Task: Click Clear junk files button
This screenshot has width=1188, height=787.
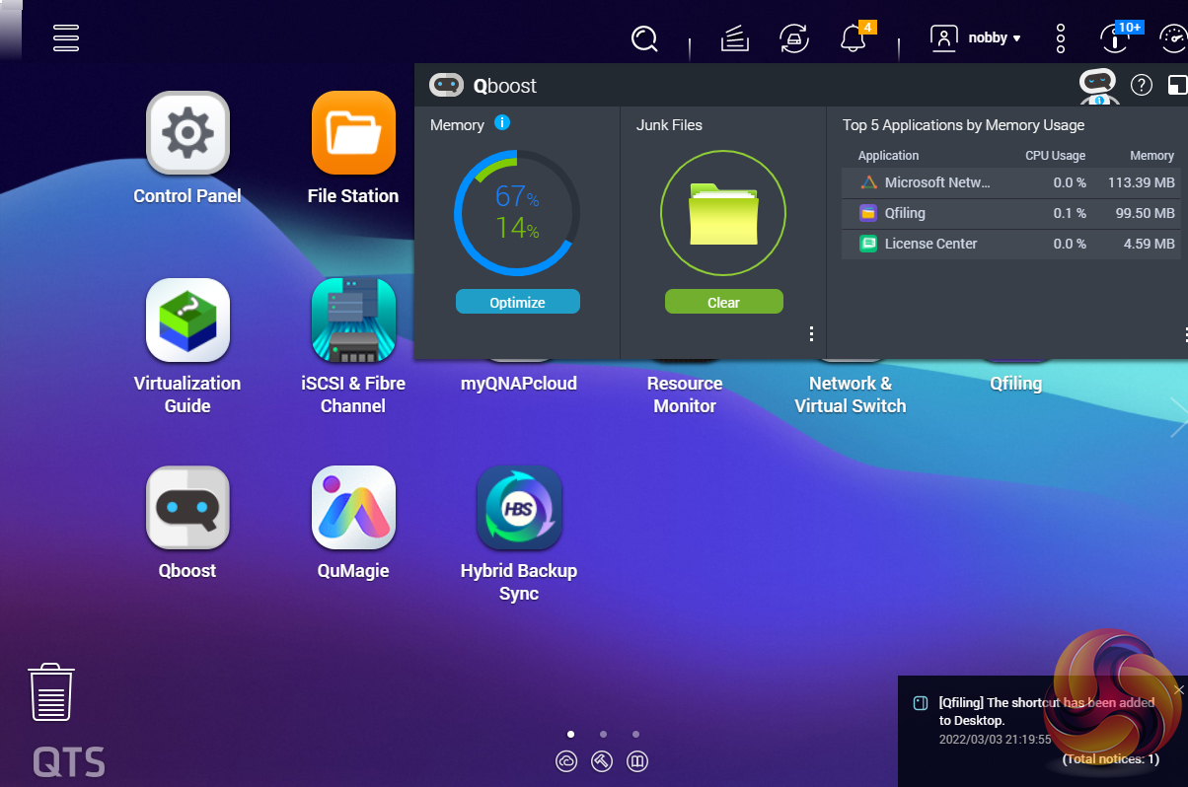Action: (x=723, y=302)
